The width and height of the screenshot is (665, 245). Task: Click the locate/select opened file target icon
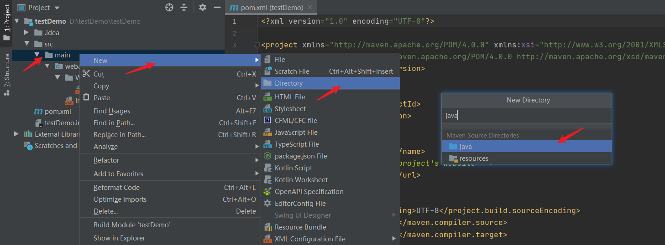[169, 7]
